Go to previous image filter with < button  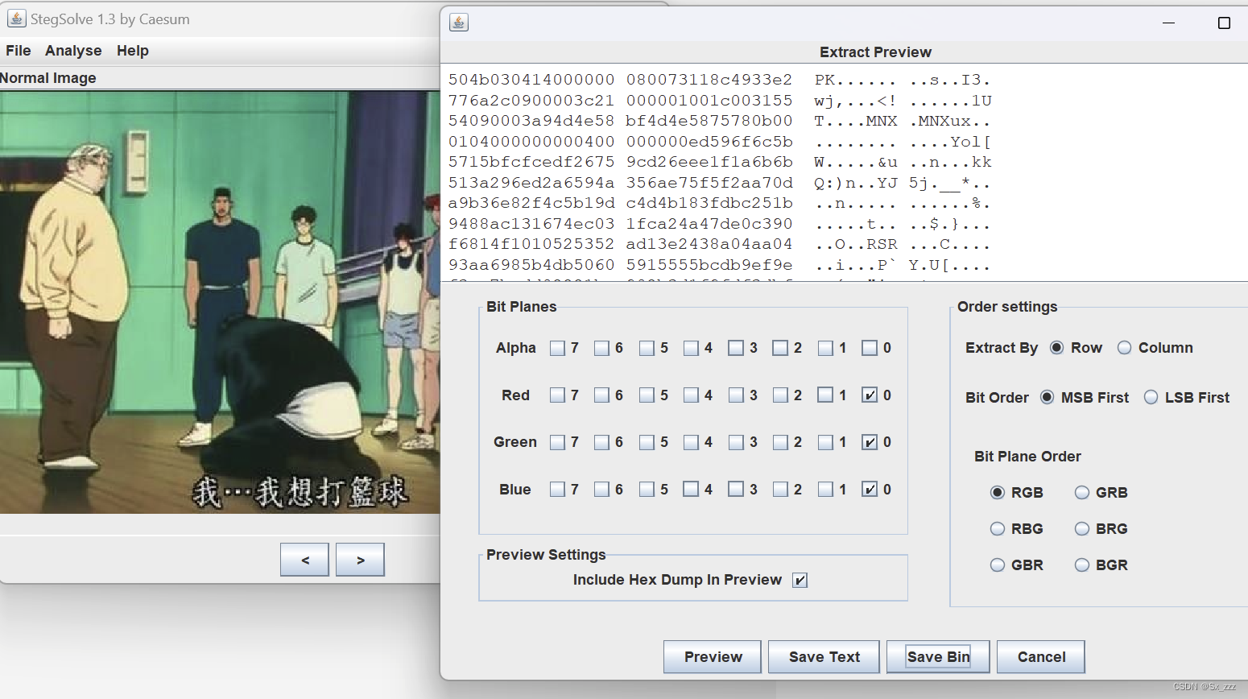pyautogui.click(x=304, y=560)
